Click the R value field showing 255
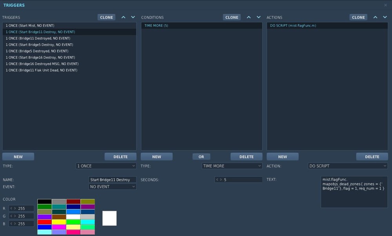 coord(22,208)
